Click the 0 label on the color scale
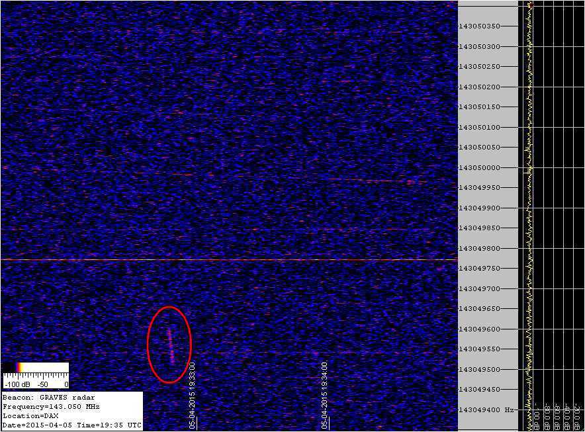This screenshot has height=432, width=585. point(66,384)
